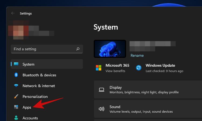Click the search magnifier icon
Screen dimensions: 202x121
tap(78, 49)
